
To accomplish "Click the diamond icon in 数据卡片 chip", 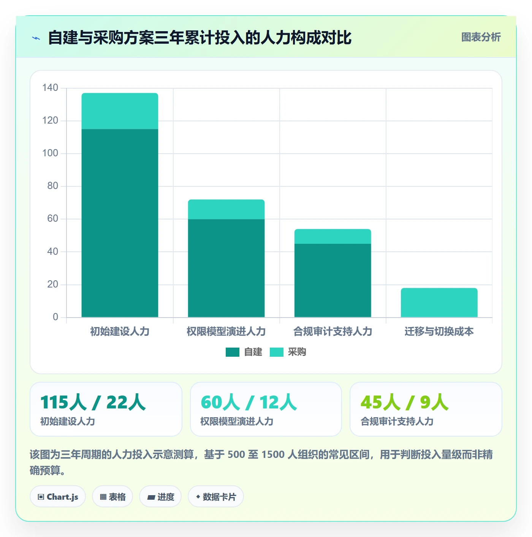I will pyautogui.click(x=198, y=497).
